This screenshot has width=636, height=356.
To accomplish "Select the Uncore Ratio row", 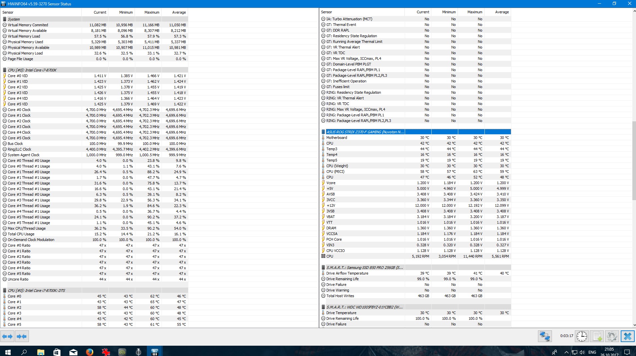I will pyautogui.click(x=95, y=279).
